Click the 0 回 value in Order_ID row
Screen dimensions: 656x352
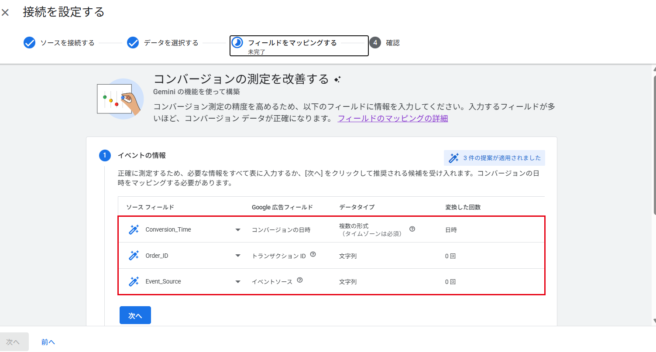click(x=450, y=256)
